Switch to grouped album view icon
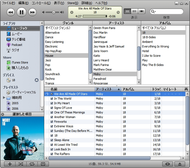Viewport: 190px width, 168px height. (134, 11)
